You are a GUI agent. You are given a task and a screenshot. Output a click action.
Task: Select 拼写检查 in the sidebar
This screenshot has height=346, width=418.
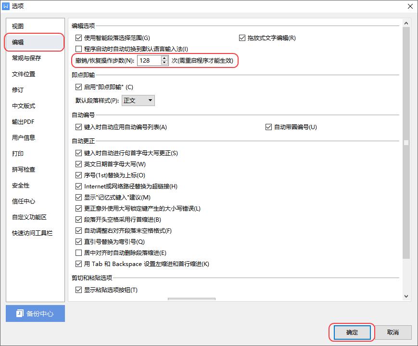pyautogui.click(x=24, y=170)
